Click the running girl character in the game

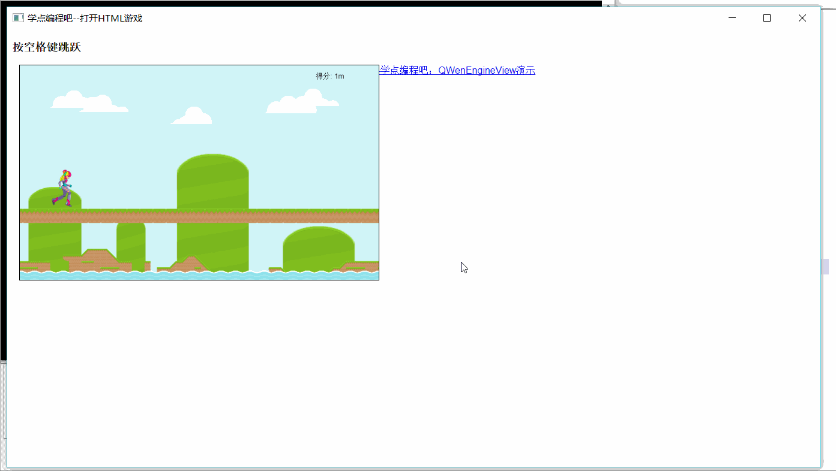[x=62, y=188]
